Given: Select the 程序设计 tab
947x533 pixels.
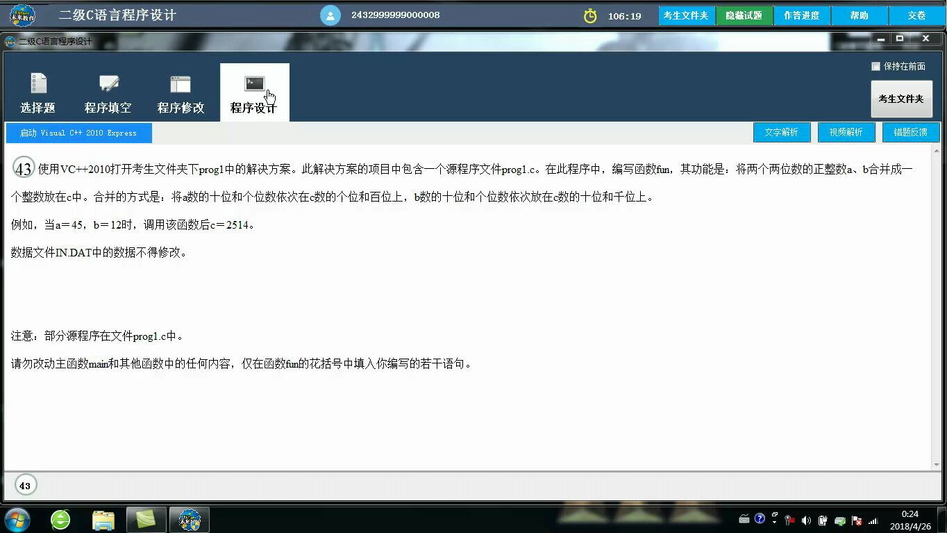Looking at the screenshot, I should tap(254, 93).
